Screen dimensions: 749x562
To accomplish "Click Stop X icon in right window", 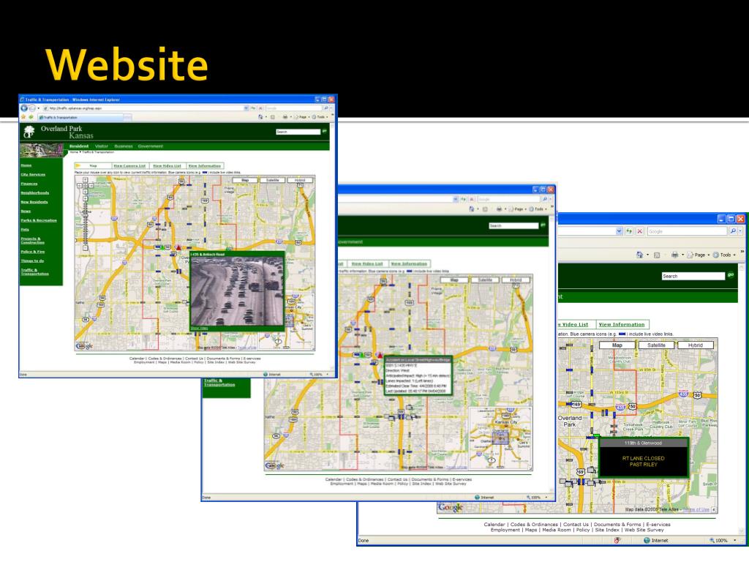I will click(x=639, y=231).
